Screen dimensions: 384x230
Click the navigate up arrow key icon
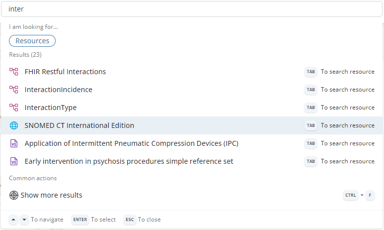click(x=14, y=220)
